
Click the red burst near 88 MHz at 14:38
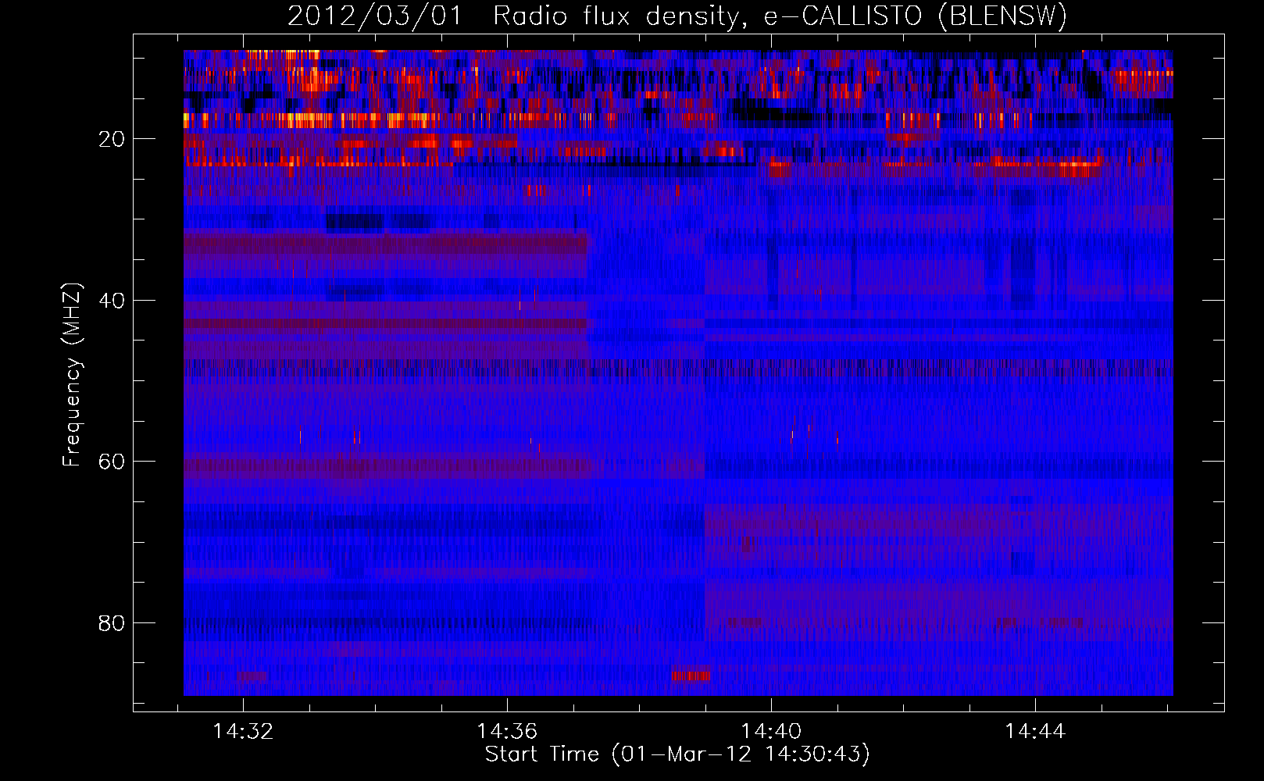coord(691,675)
